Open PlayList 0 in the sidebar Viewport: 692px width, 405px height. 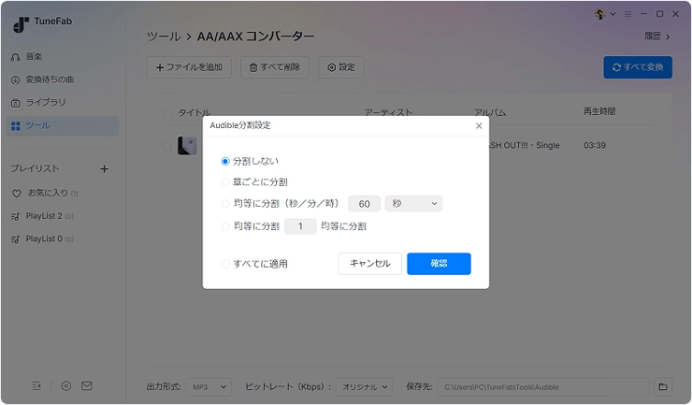coord(44,239)
